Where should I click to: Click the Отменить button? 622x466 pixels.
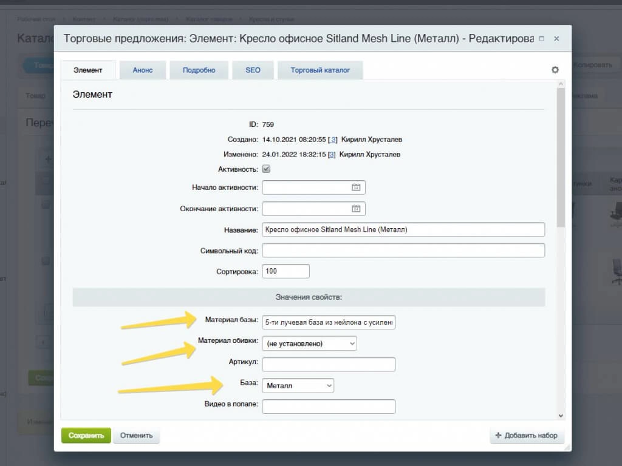137,436
